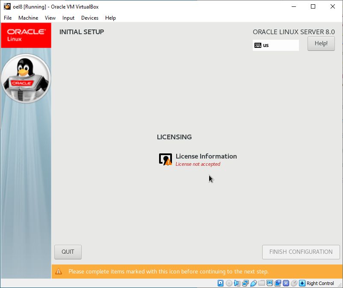Click the INITIAL SETUP heading
343x288 pixels.
click(x=82, y=32)
